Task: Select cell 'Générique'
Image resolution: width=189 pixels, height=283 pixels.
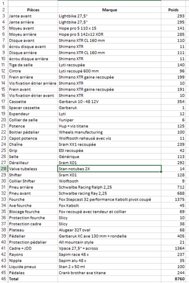Action: (x=109, y=157)
